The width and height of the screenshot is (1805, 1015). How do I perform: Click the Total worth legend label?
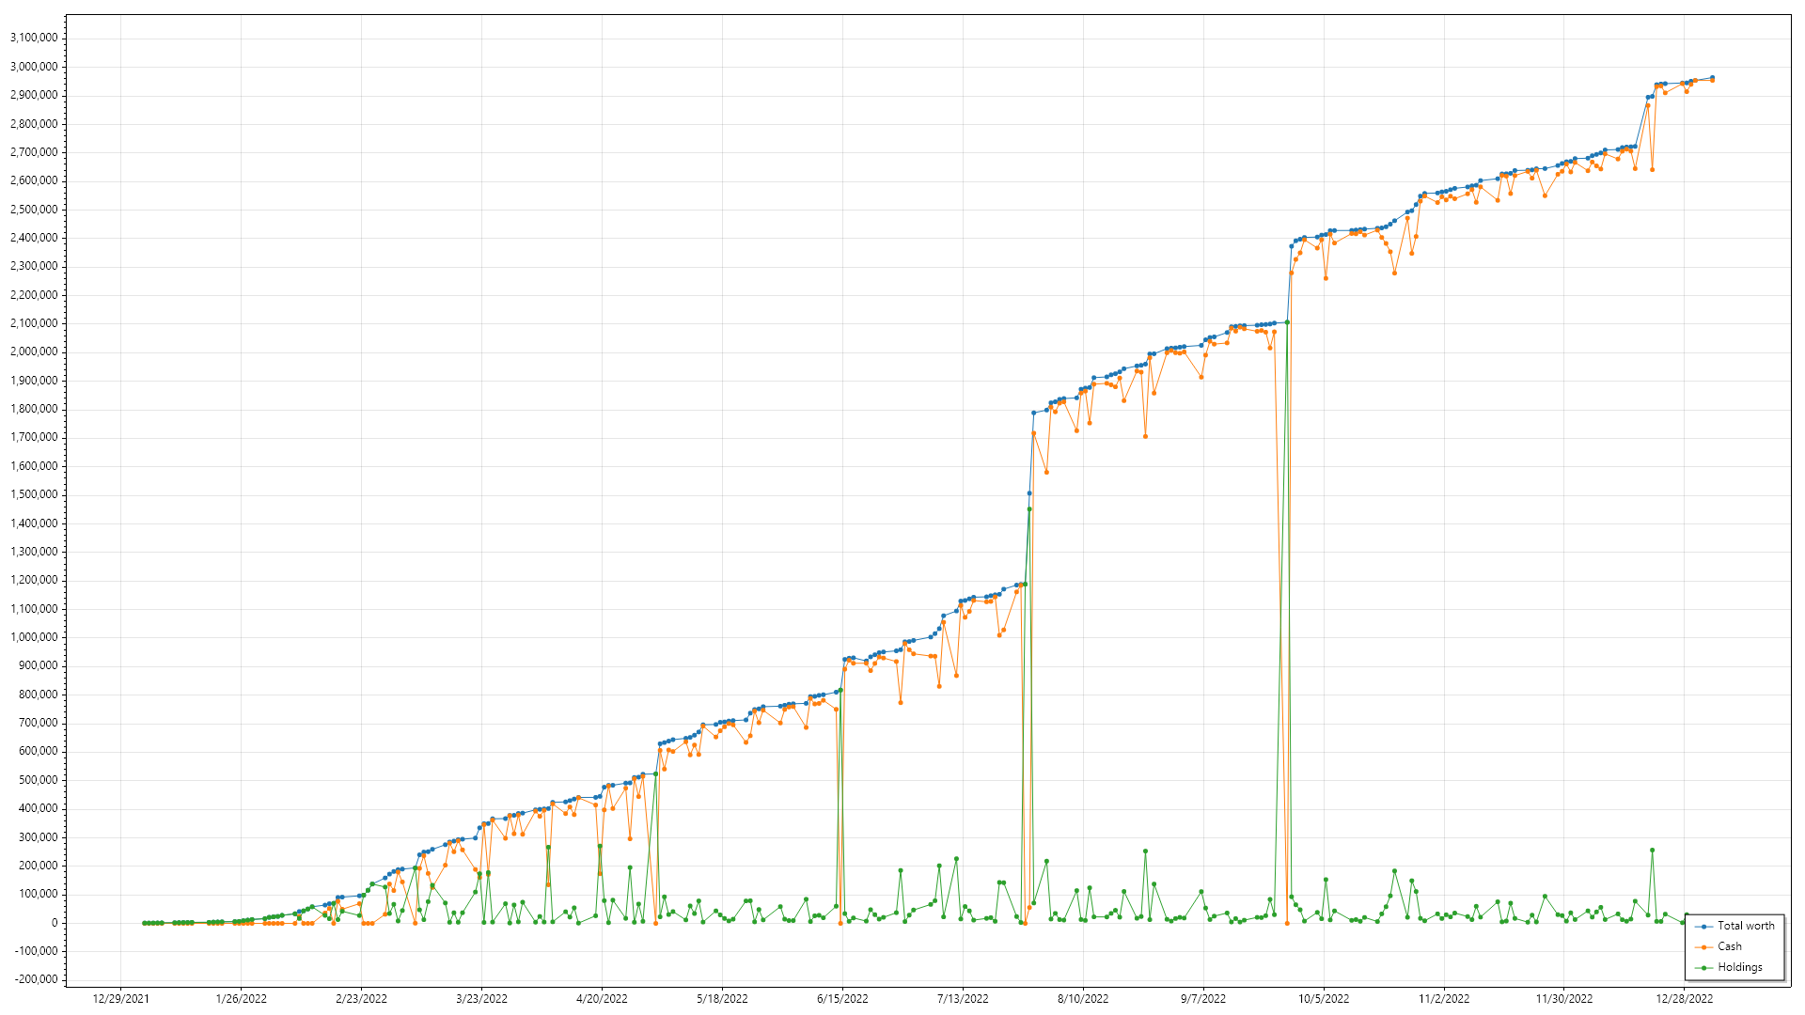(1746, 926)
